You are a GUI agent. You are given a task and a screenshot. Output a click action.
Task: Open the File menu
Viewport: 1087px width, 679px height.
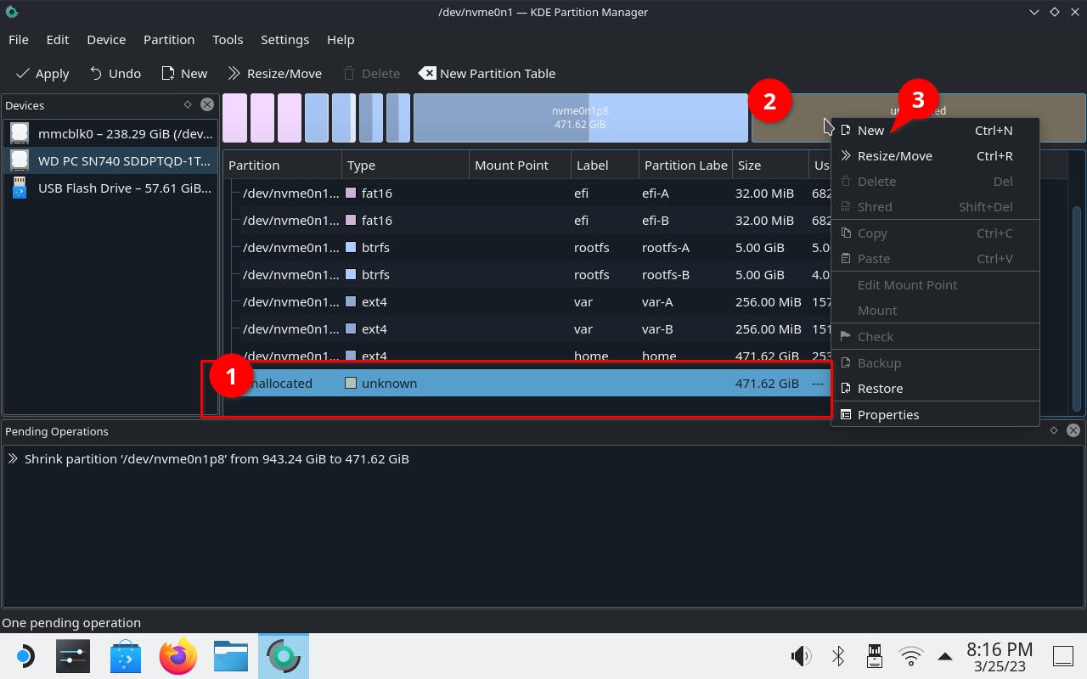[x=19, y=40]
